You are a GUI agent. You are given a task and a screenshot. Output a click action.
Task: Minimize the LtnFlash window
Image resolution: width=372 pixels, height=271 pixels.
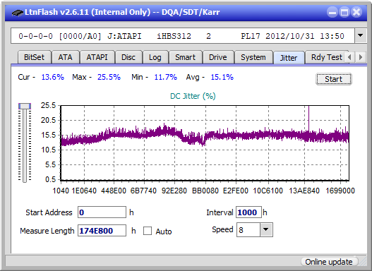pos(332,12)
